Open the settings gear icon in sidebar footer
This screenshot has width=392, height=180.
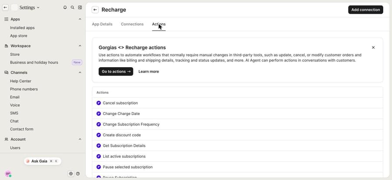click(71, 173)
